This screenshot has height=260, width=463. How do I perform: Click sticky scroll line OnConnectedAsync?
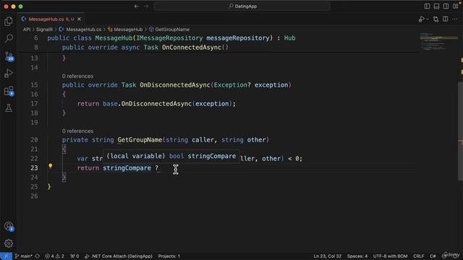point(145,48)
